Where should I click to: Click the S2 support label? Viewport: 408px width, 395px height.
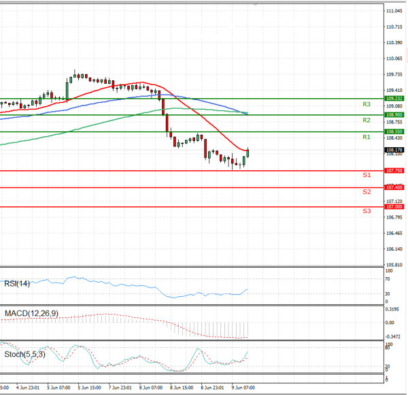tap(366, 192)
